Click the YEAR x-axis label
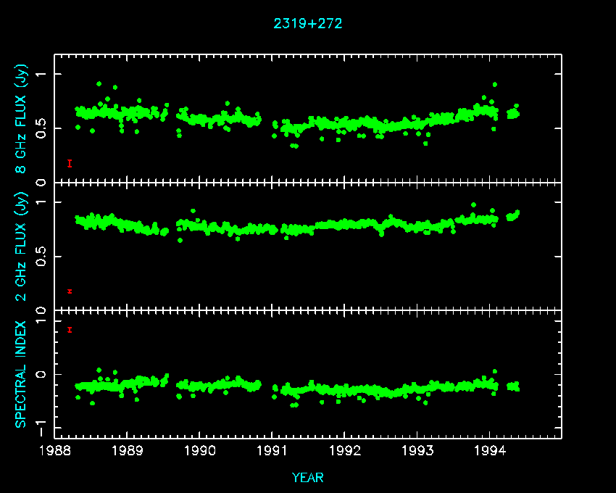This screenshot has width=616, height=493. (307, 478)
